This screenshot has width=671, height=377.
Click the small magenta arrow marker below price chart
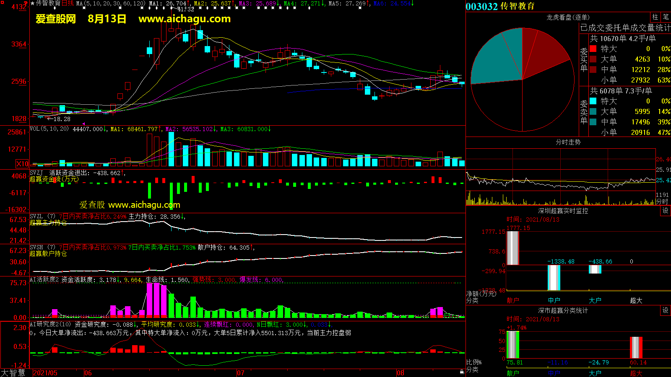click(83, 124)
